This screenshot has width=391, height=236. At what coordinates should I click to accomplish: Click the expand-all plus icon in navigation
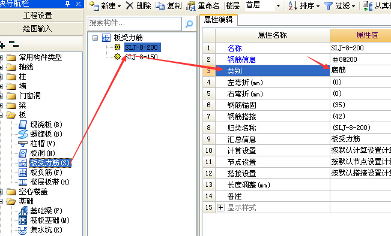tap(2, 46)
